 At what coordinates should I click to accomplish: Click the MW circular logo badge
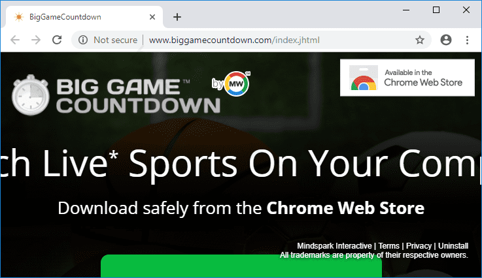click(236, 84)
